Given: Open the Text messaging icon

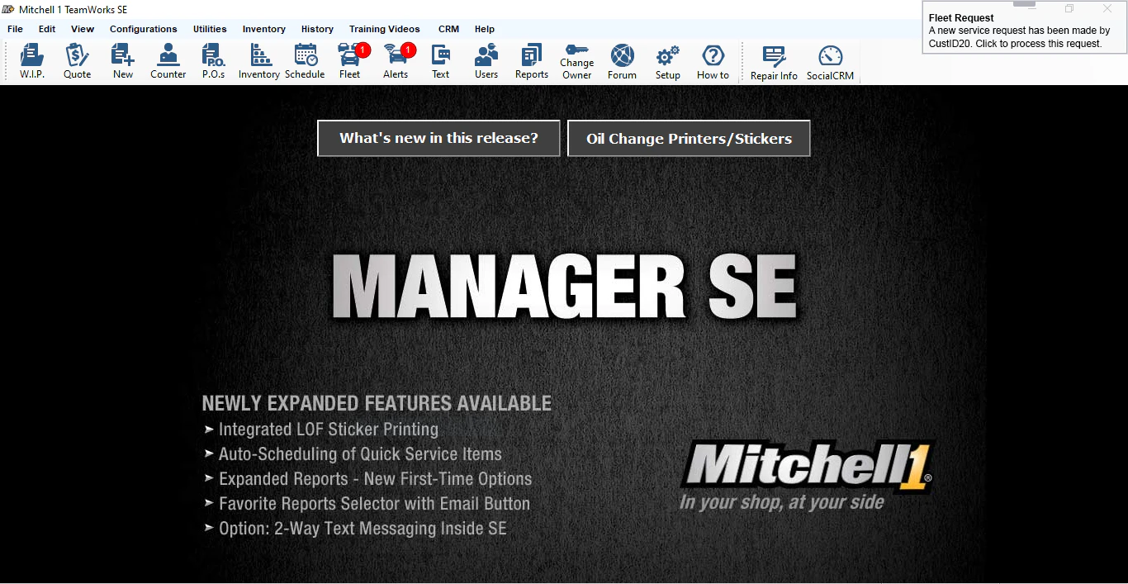Looking at the screenshot, I should [x=441, y=62].
